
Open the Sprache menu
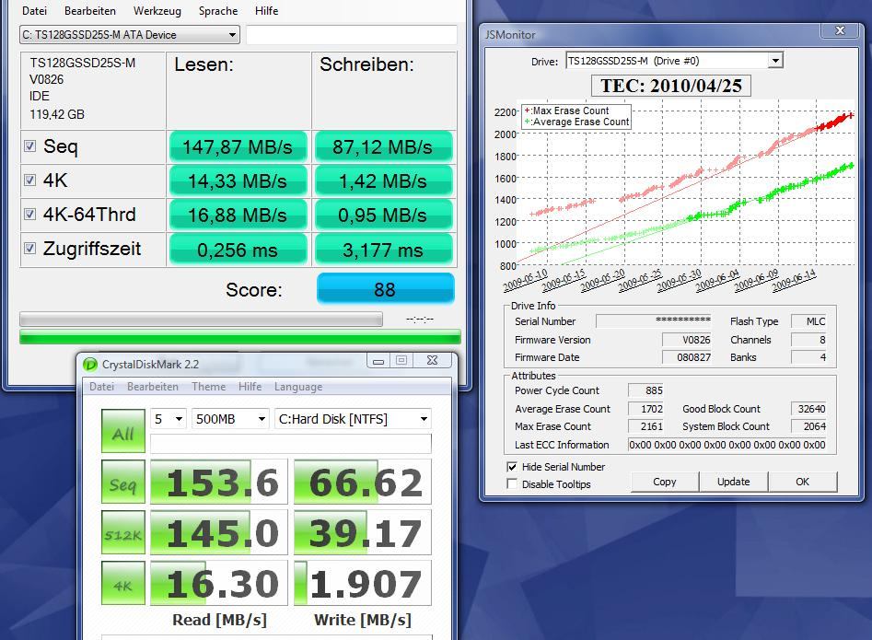(x=218, y=10)
